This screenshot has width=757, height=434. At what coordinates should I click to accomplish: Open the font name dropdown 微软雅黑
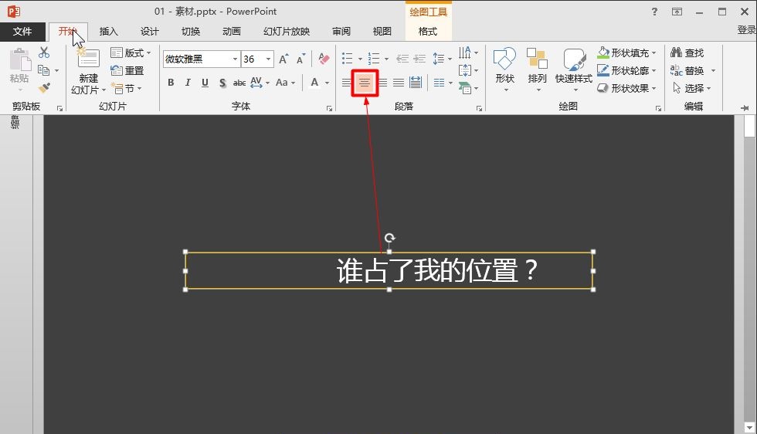(235, 59)
